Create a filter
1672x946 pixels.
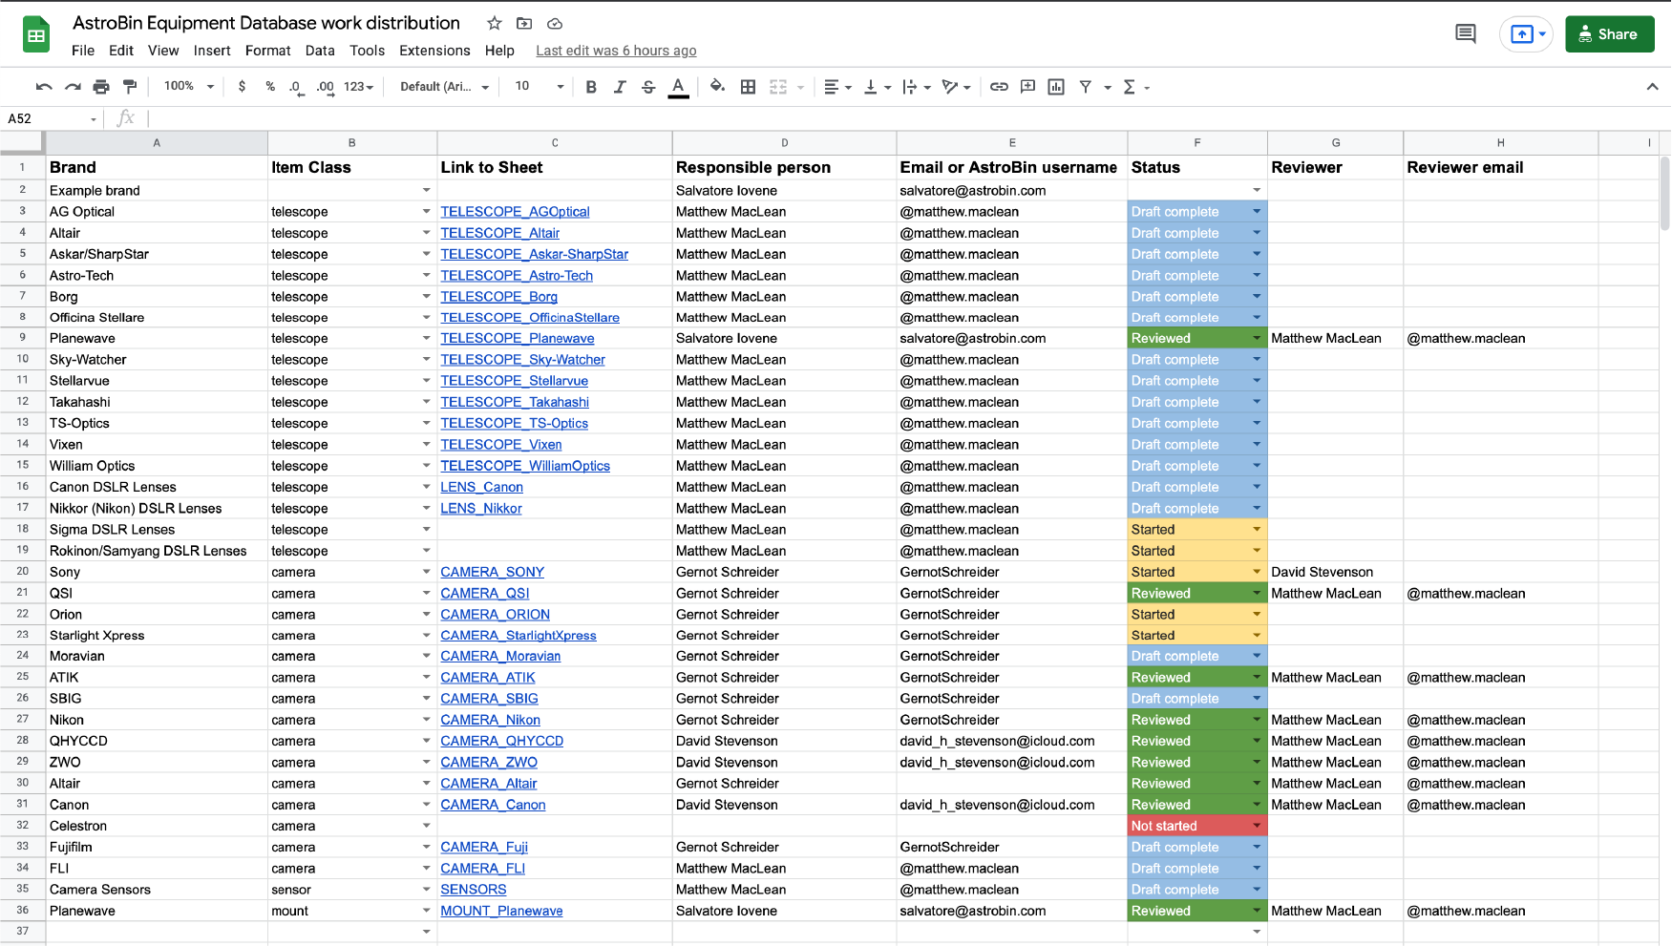(1085, 86)
